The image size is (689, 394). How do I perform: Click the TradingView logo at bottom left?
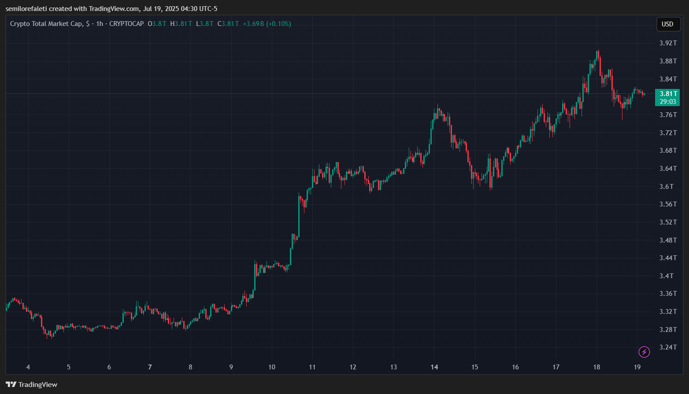click(31, 384)
